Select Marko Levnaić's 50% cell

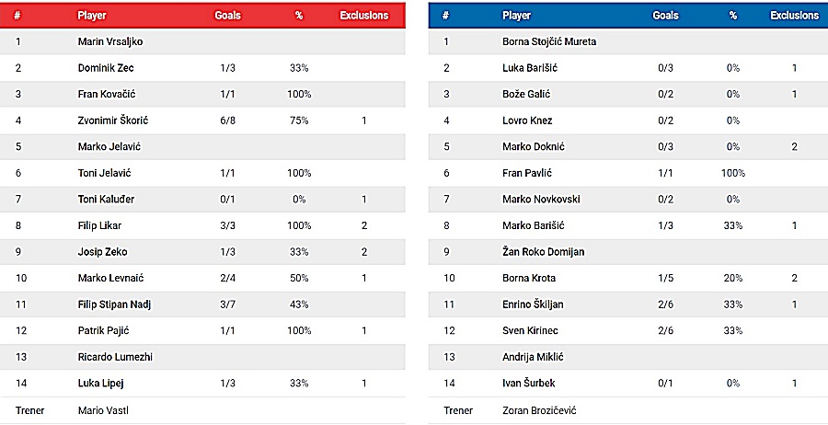click(298, 278)
